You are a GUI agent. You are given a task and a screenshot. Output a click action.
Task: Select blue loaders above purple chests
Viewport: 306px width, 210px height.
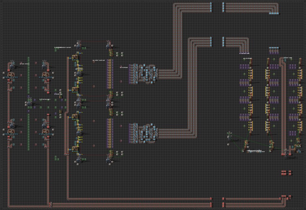point(274,48)
